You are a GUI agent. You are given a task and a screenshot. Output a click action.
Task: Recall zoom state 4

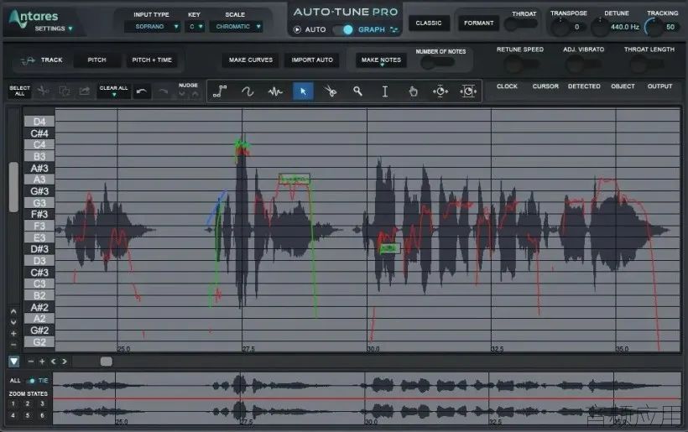click(13, 415)
